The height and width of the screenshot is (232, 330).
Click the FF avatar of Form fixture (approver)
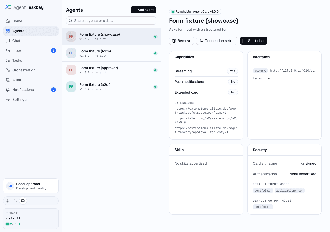tap(71, 70)
